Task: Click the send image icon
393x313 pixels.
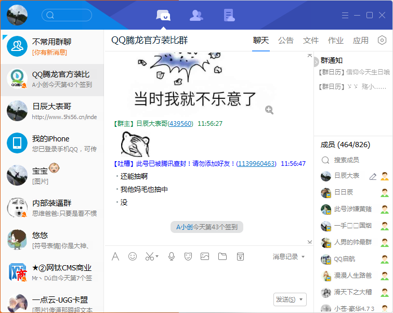Action: [205, 256]
